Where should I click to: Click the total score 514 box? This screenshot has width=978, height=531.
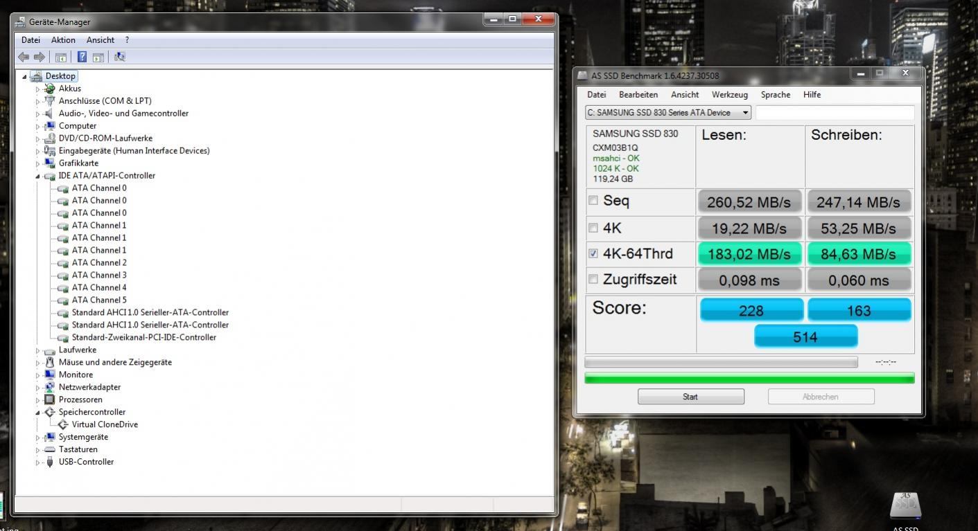(805, 337)
